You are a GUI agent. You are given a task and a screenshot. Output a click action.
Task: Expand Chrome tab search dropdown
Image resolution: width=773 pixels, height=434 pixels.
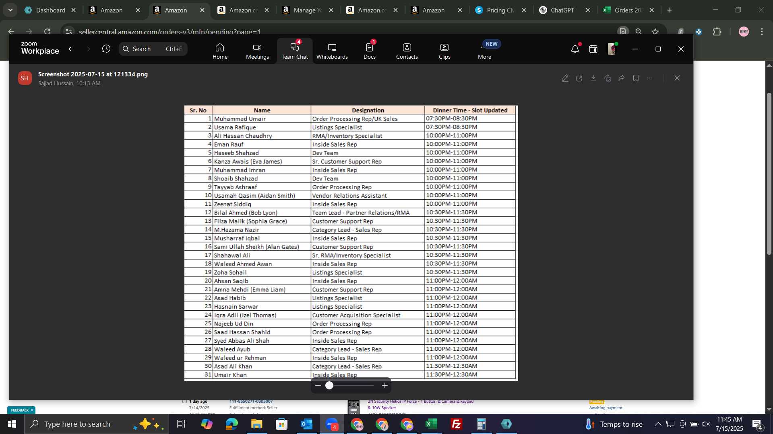click(x=10, y=10)
